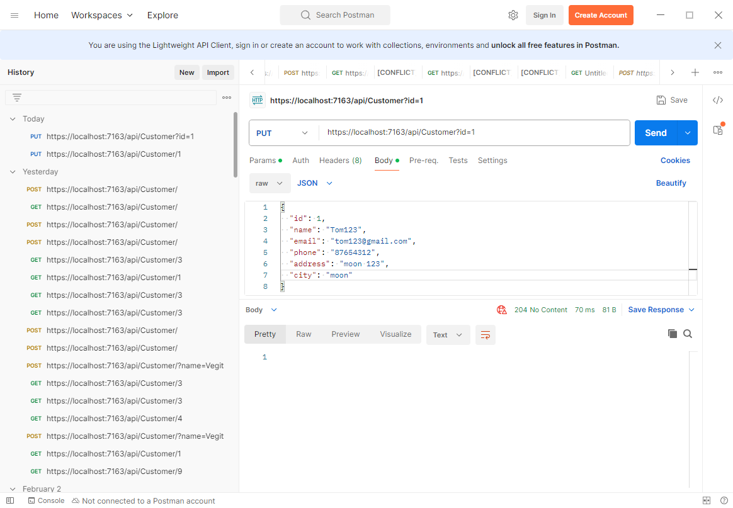
Task: Dismiss the lightweight client banner
Action: pyautogui.click(x=717, y=45)
